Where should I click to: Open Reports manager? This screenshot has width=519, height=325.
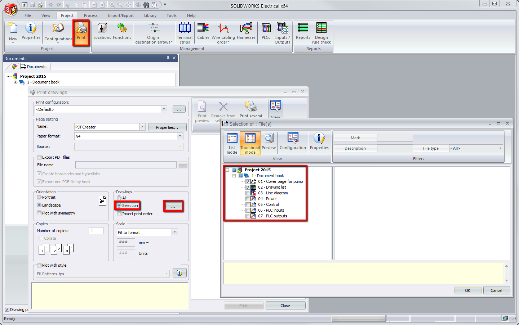303,31
